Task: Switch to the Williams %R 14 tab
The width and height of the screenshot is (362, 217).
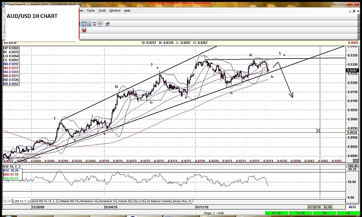Action: 68,201
